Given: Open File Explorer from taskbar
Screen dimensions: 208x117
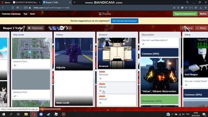Looking at the screenshot, I should coord(26,114).
